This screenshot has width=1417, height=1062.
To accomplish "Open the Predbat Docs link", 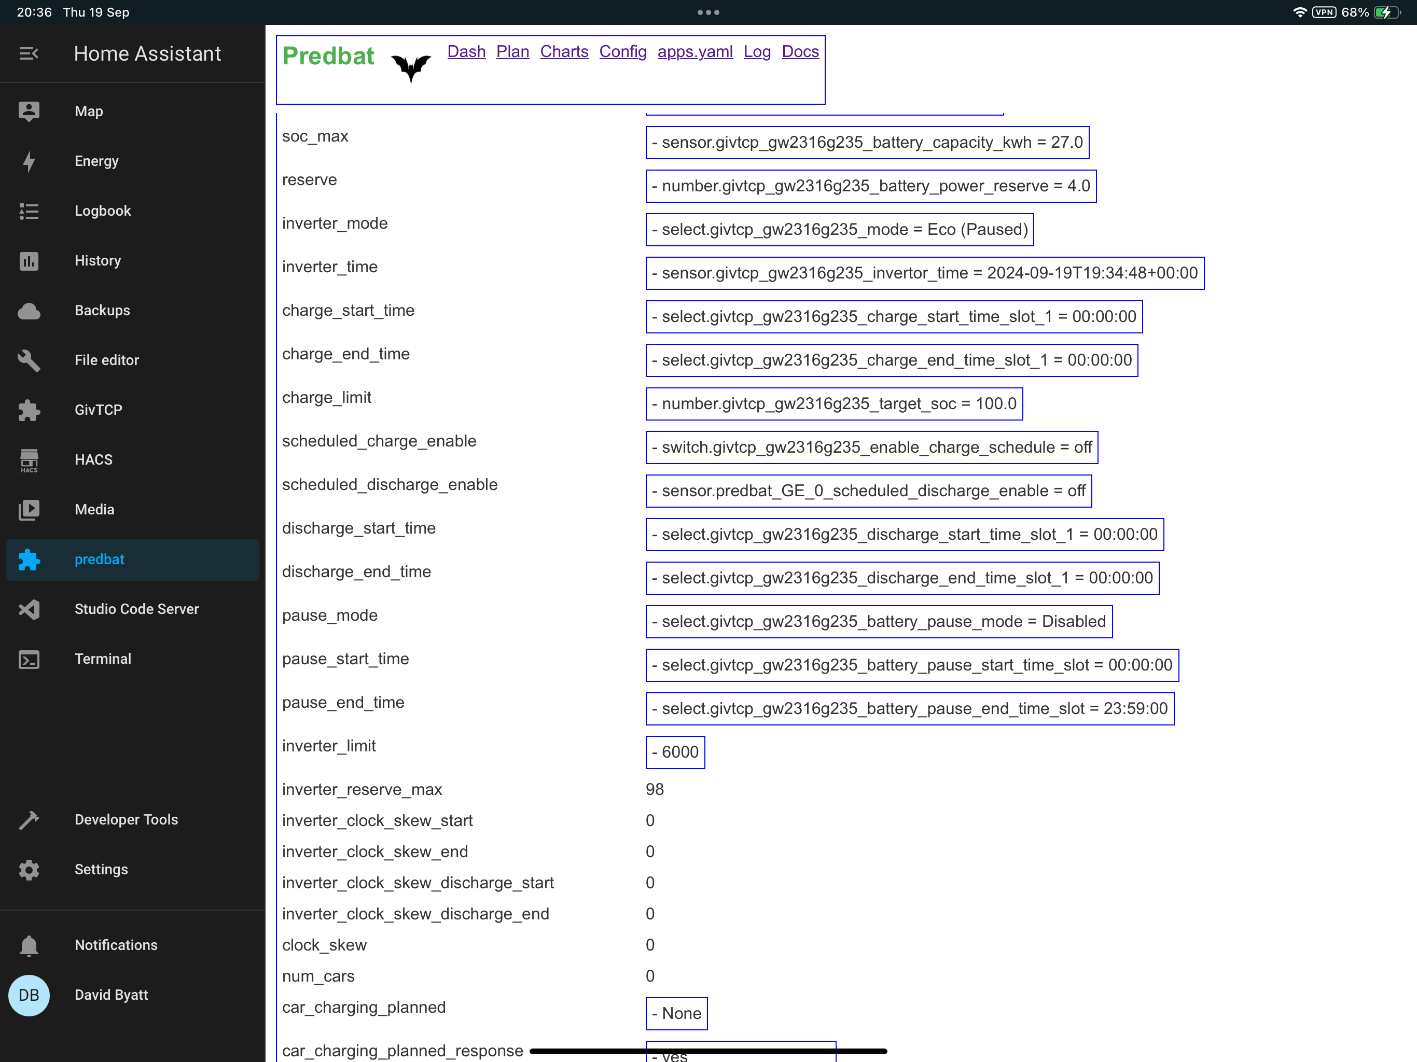I will [800, 52].
